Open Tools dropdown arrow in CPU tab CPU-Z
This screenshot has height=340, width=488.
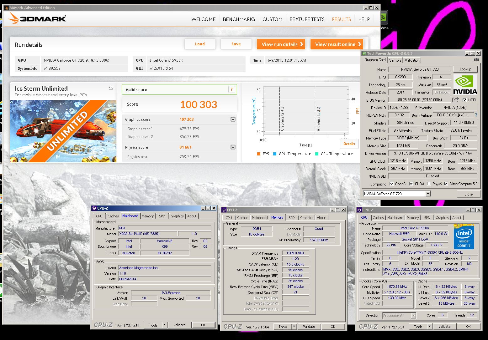[x=430, y=327]
